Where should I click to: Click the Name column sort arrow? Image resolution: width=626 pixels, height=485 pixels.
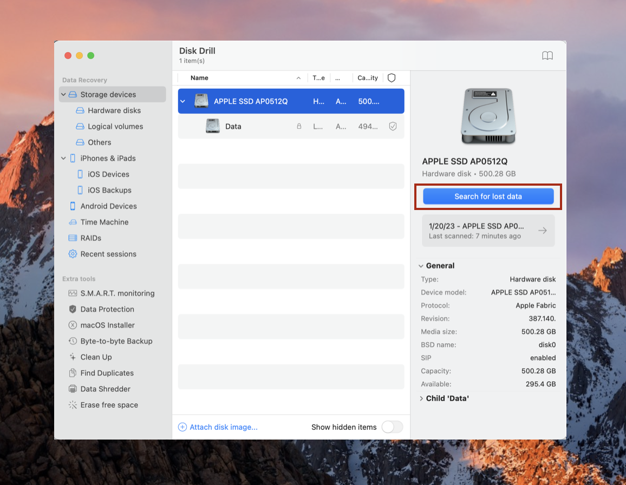point(298,78)
